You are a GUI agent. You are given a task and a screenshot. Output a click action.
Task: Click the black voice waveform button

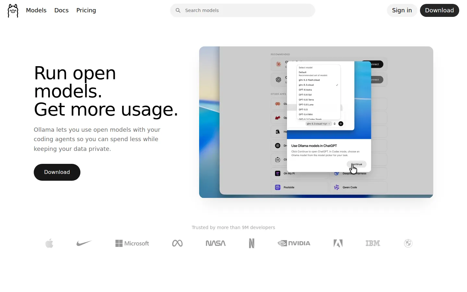pyautogui.click(x=341, y=124)
